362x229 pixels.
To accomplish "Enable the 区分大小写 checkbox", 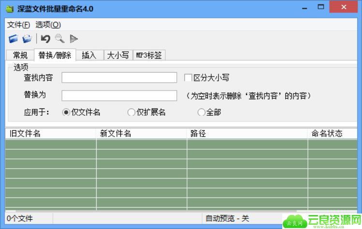I will (188, 77).
